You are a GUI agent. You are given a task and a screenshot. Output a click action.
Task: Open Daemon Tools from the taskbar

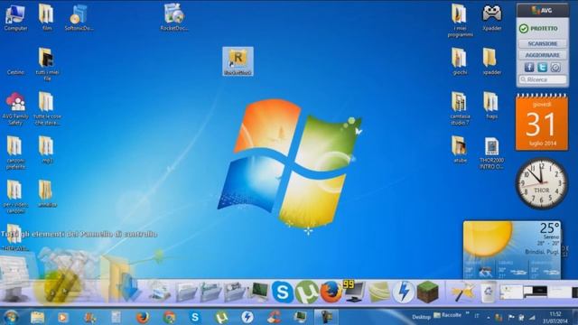pos(247,317)
